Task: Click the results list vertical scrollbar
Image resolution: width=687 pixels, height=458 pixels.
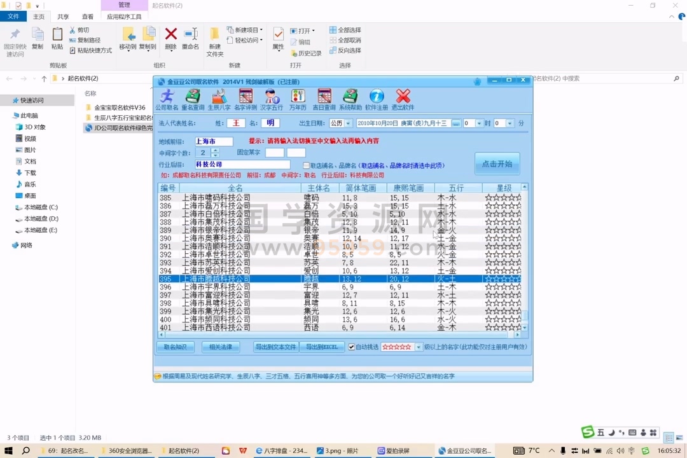Action: point(524,257)
